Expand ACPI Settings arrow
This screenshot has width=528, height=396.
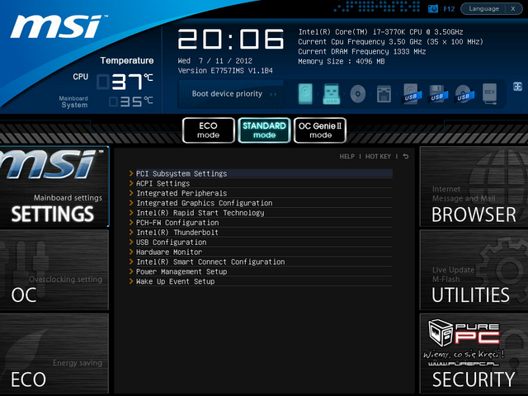(x=131, y=183)
